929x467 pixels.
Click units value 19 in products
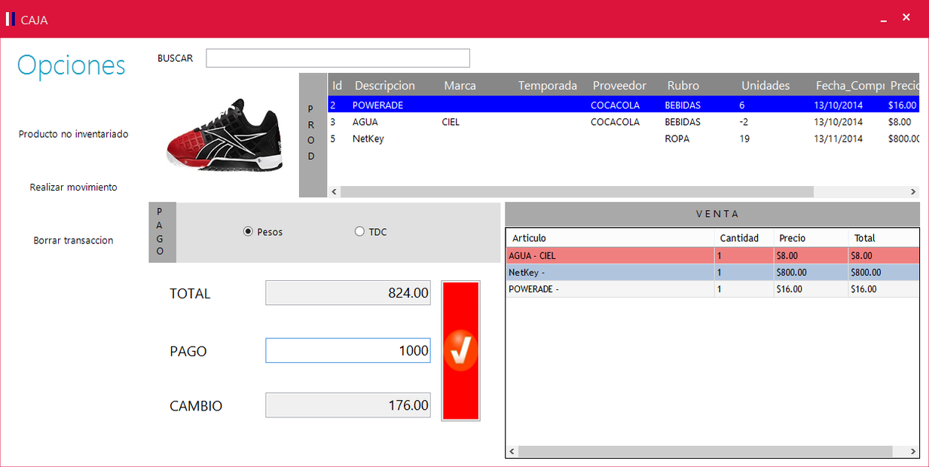pyautogui.click(x=744, y=139)
